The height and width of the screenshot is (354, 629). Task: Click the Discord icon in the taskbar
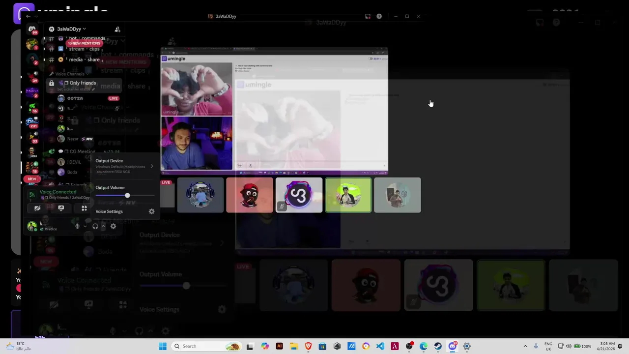pyautogui.click(x=453, y=346)
